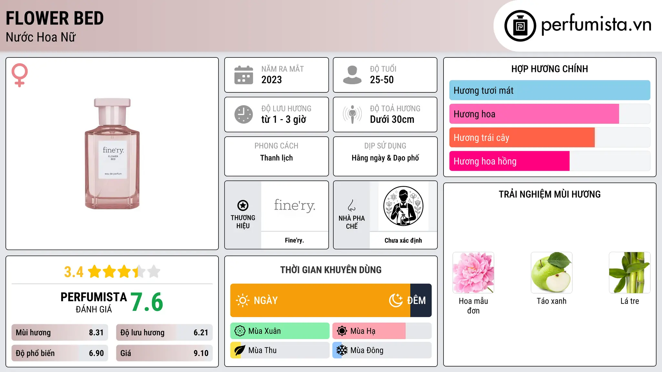
Task: Select the Lá tre bamboo image
Action: 630,273
